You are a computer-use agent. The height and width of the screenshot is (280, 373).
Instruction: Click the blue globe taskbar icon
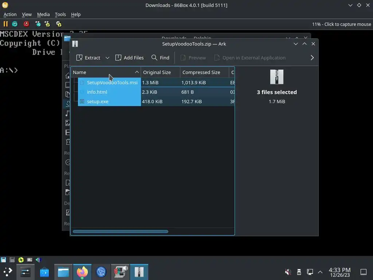point(101,272)
